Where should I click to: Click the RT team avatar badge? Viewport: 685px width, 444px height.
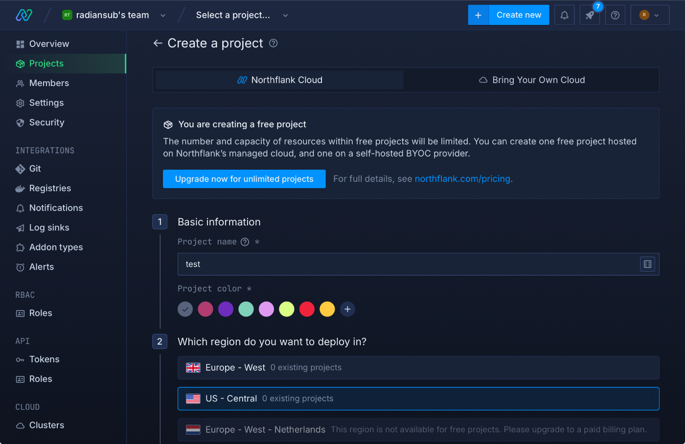tap(67, 15)
